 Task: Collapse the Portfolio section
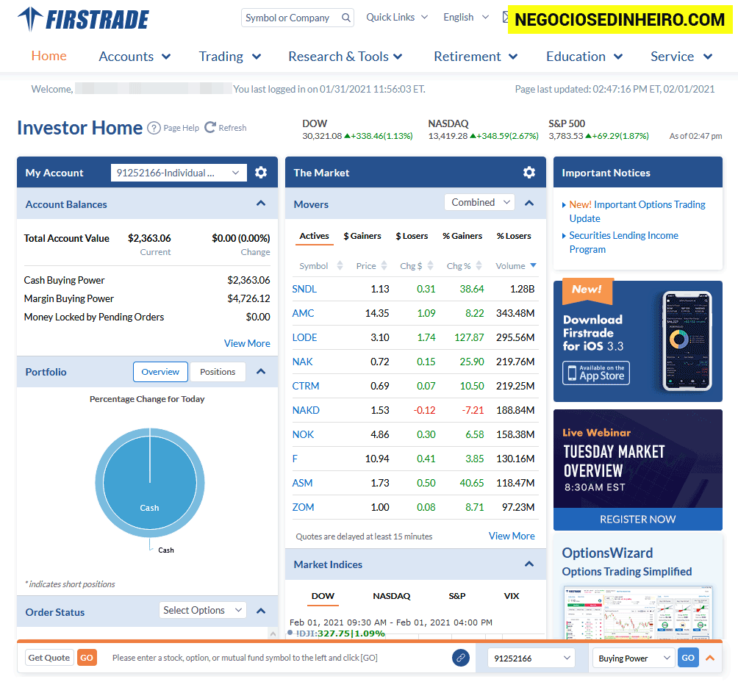coord(261,371)
